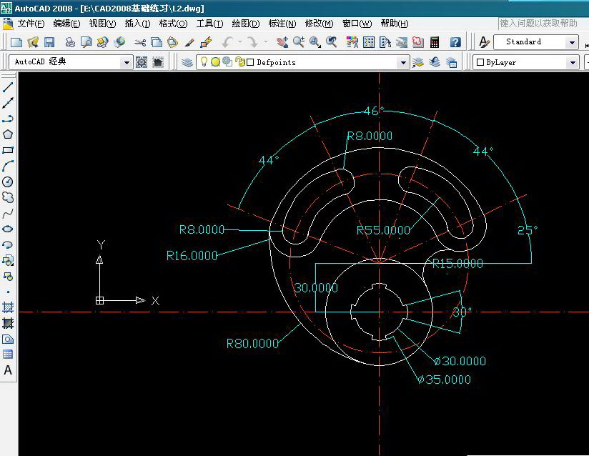This screenshot has width=589, height=456.
Task: Open the DesignCenter icon
Action: [x=369, y=42]
